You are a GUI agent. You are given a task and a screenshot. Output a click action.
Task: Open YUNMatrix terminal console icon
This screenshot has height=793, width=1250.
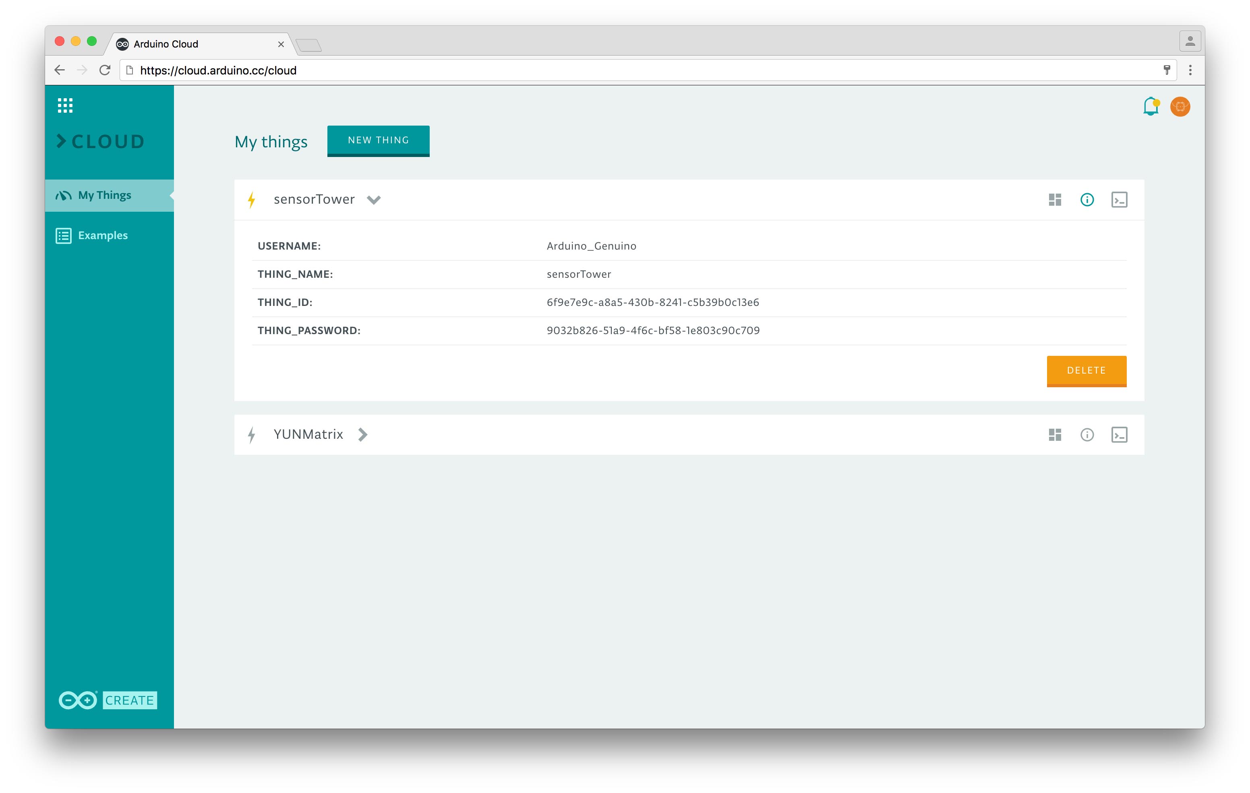pos(1119,435)
